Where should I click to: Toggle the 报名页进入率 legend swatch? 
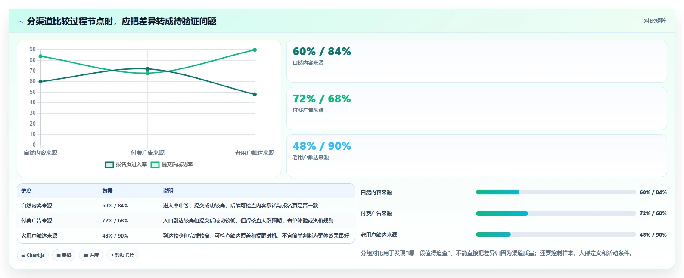(109, 164)
